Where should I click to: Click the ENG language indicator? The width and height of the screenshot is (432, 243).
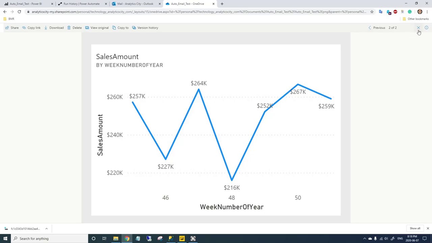click(400, 239)
